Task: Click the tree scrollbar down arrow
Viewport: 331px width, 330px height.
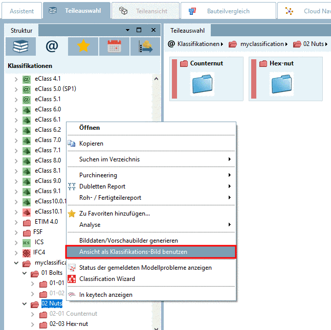Action: click(x=156, y=328)
